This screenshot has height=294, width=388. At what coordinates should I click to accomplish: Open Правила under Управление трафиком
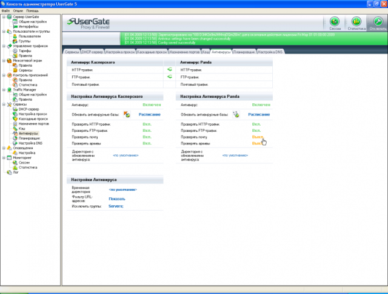(x=25, y=56)
